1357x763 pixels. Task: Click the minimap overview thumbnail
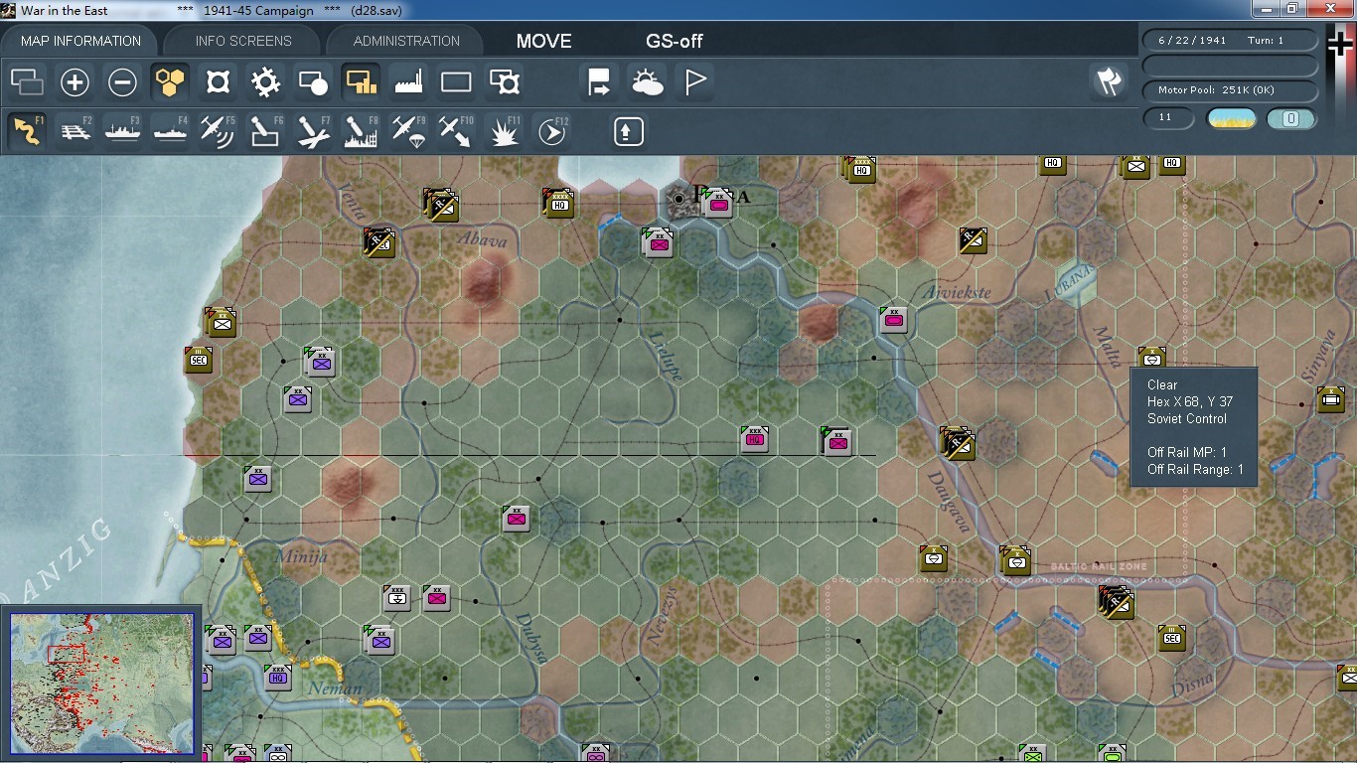pos(101,683)
